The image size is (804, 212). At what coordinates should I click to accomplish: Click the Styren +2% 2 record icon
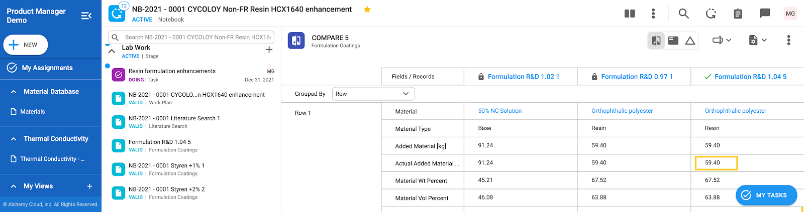tap(118, 193)
